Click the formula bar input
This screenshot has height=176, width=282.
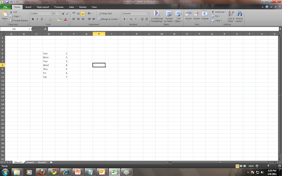[163, 29]
